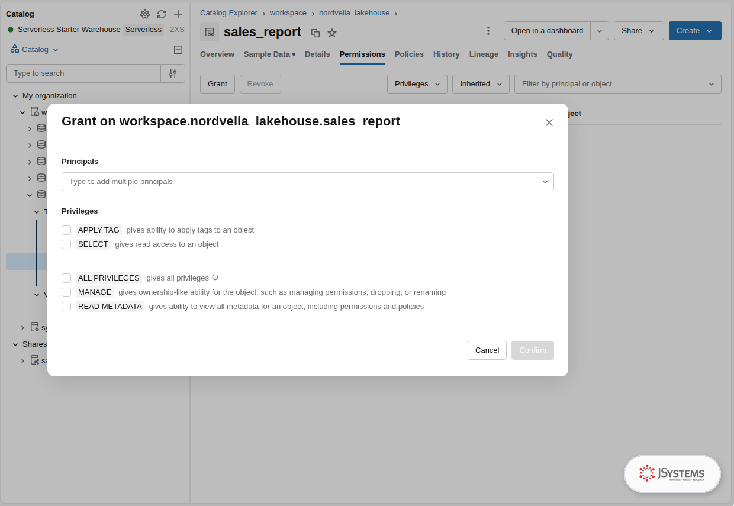Click the Revoke button
734x506 pixels.
coord(260,84)
